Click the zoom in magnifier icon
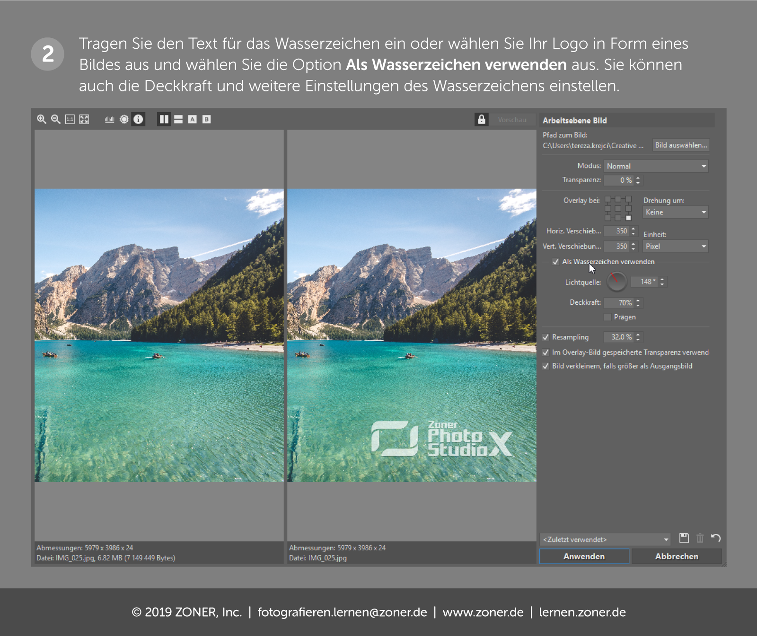757x636 pixels. point(42,119)
